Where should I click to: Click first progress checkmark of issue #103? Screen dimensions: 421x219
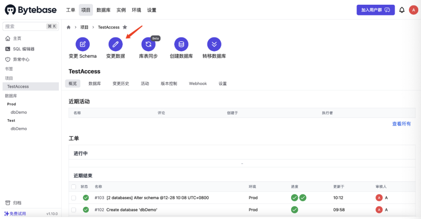click(x=295, y=198)
